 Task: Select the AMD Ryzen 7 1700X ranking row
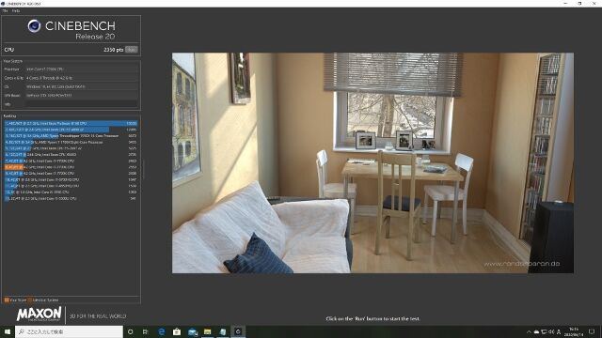coord(71,142)
